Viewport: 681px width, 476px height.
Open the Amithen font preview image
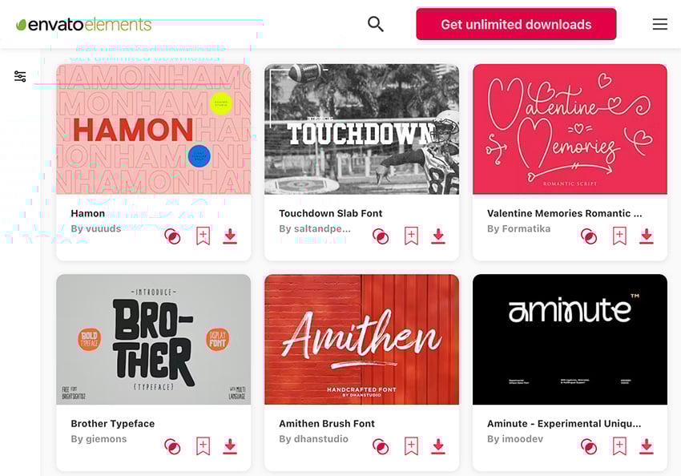coord(361,339)
